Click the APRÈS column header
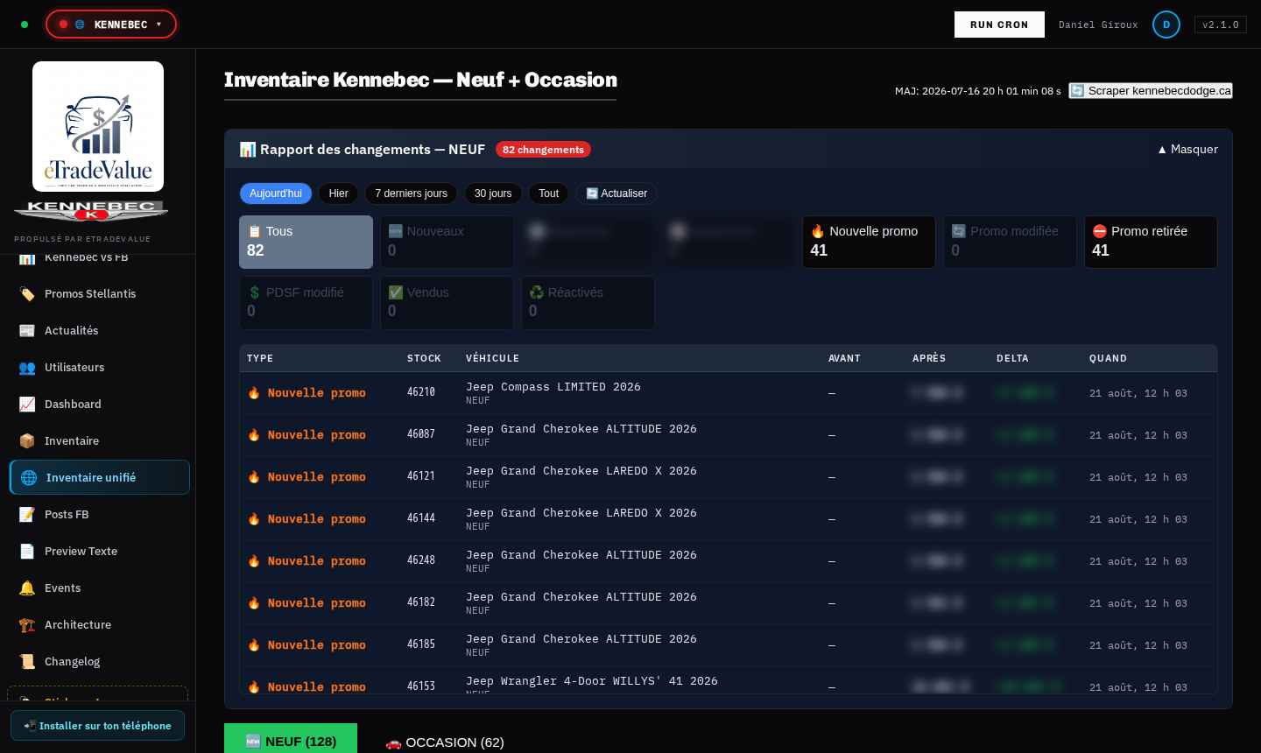Screen dimensions: 1261x753 click(929, 358)
